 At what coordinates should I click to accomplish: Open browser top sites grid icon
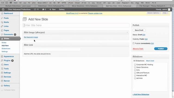(x=11, y=3)
